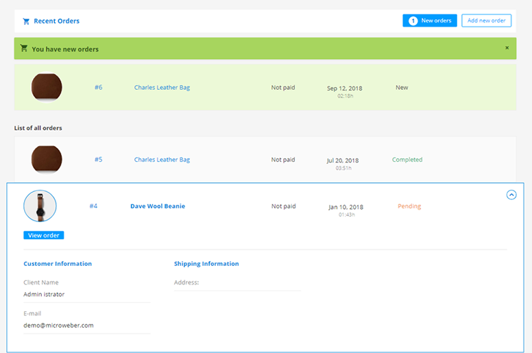Click the View order button

click(x=43, y=235)
